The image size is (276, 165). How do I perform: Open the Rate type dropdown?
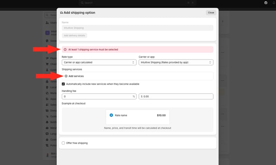point(99,62)
